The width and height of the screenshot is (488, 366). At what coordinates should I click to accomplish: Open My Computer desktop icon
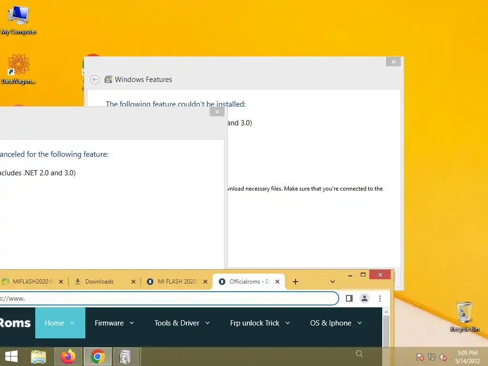click(19, 20)
